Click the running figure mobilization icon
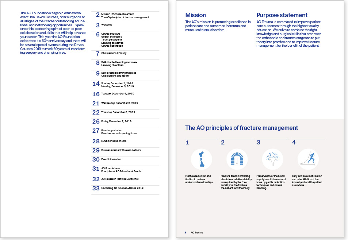Image resolution: width=348 pixels, height=240 pixels. pyautogui.click(x=308, y=159)
